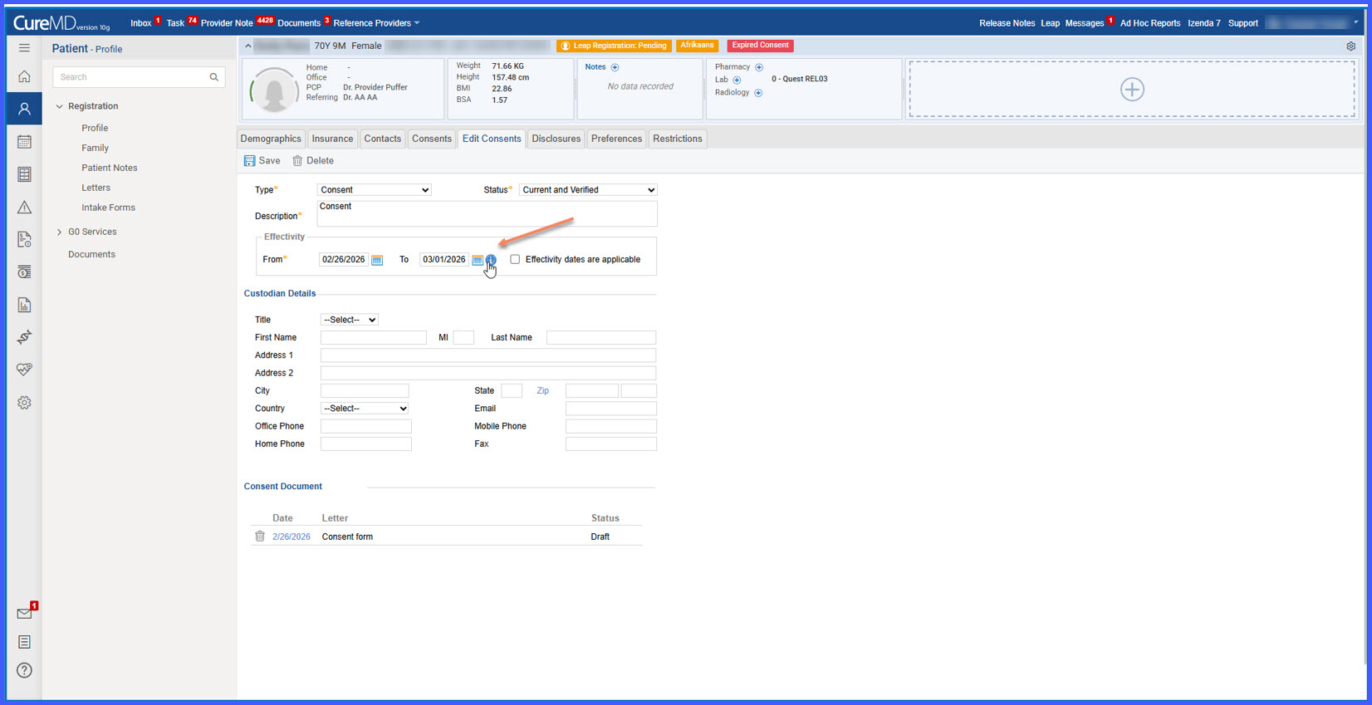Go to Home via sidebar icon
1372x705 pixels.
(24, 76)
